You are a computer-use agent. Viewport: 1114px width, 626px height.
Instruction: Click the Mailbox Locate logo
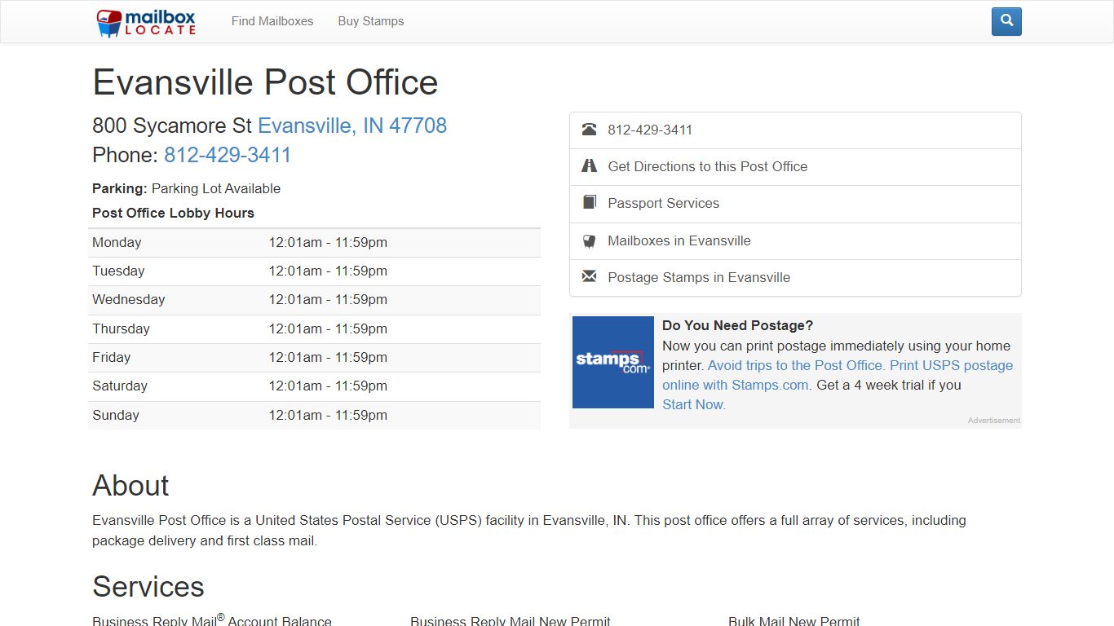(146, 22)
